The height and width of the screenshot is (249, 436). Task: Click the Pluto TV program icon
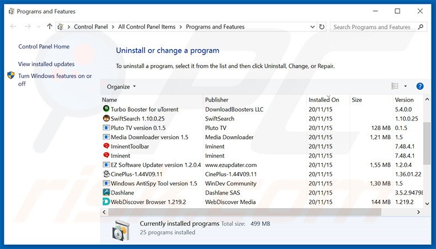pos(106,128)
